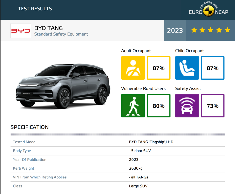Click the 2630kg kerb weight value
Viewport: 235px width, 194px height.
pos(136,169)
